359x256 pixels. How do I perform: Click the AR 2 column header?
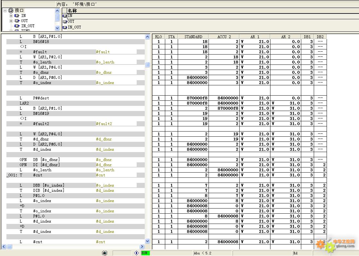click(x=286, y=37)
